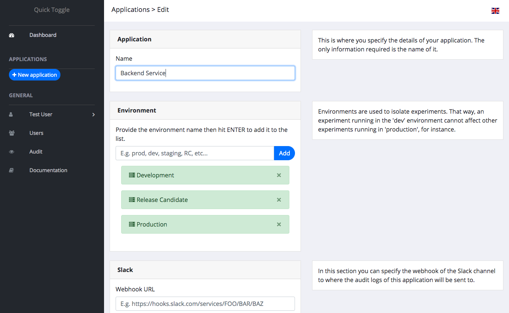Image resolution: width=509 pixels, height=313 pixels.
Task: Select the Release Candidate environment entry
Action: tap(205, 200)
